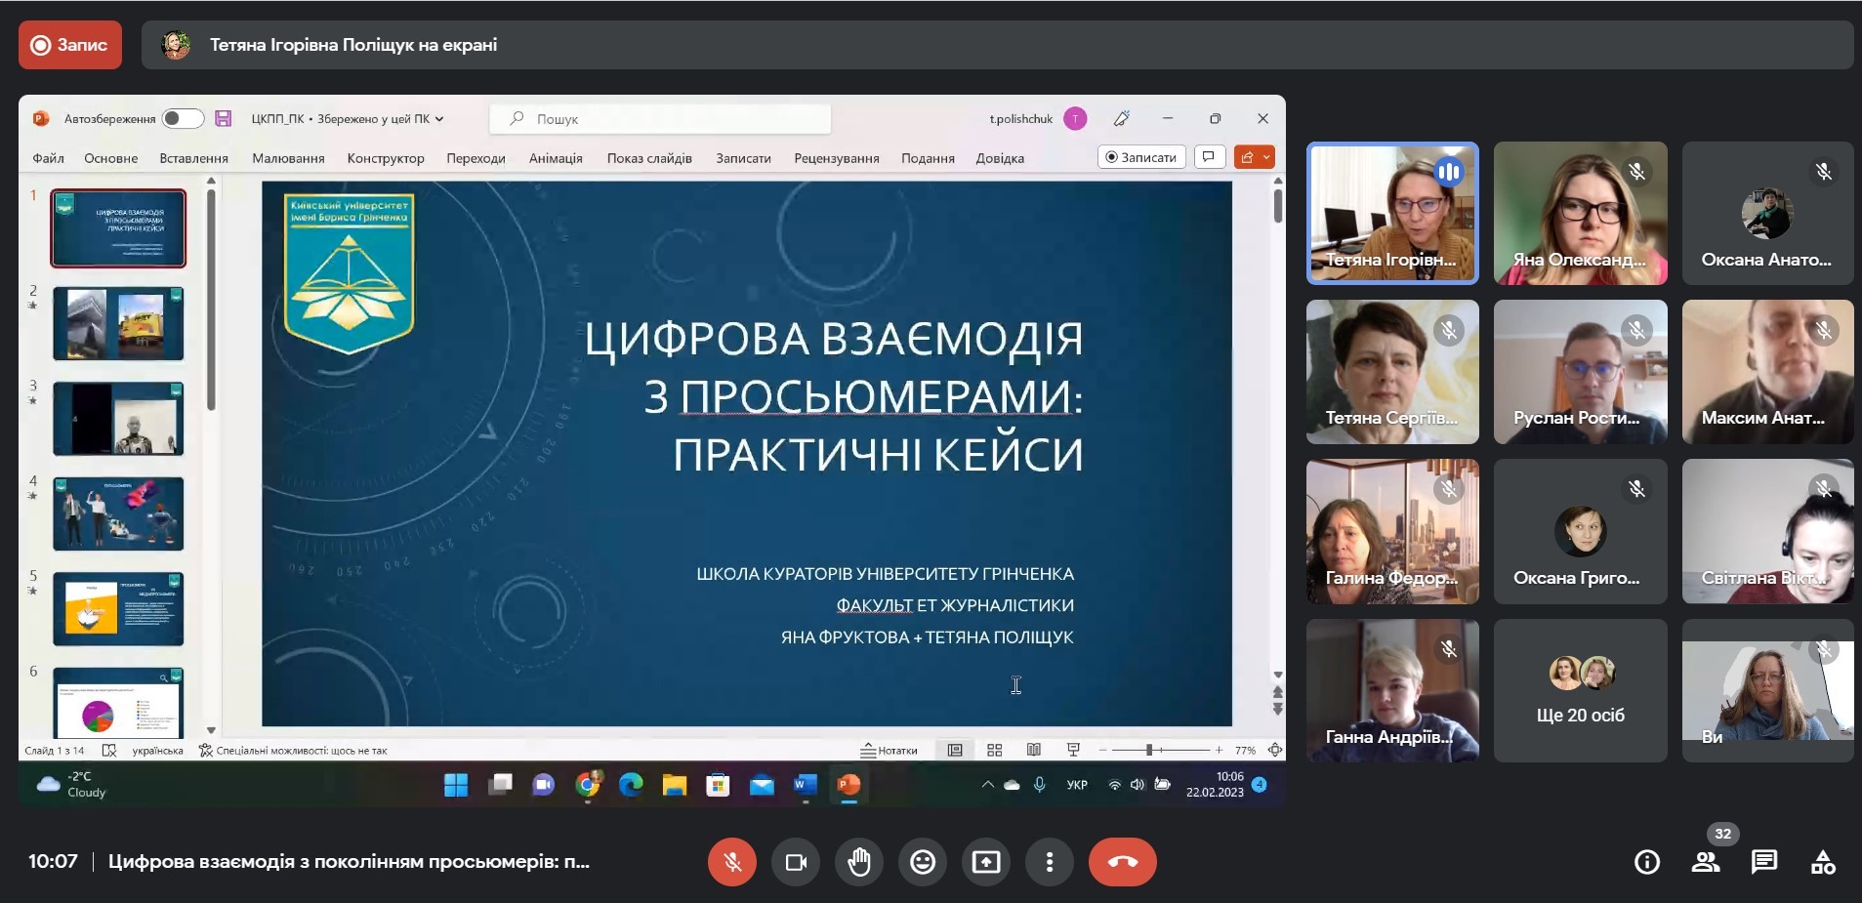Switch to the Показ слайдів tab
Viewport: 1862px width, 903px height.
[x=649, y=158]
